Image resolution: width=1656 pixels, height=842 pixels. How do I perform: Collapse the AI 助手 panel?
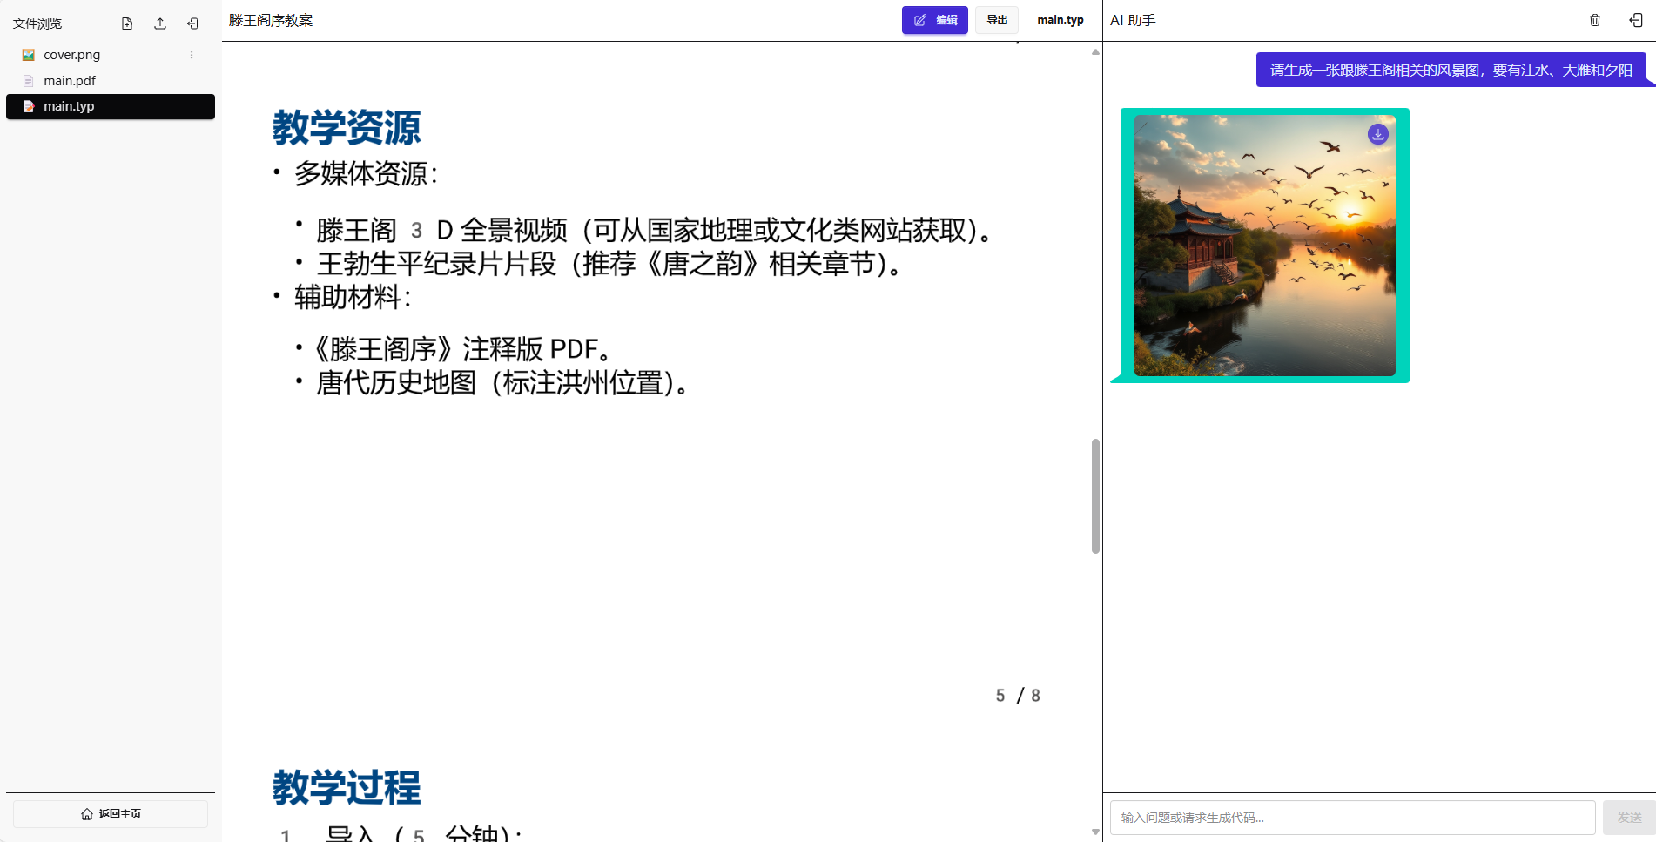pyautogui.click(x=1634, y=19)
